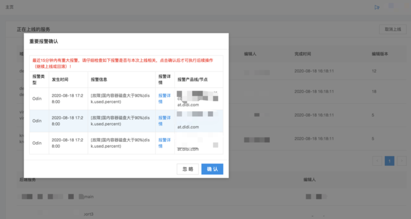Click 重要报警确认 dialog title

[x=43, y=42]
